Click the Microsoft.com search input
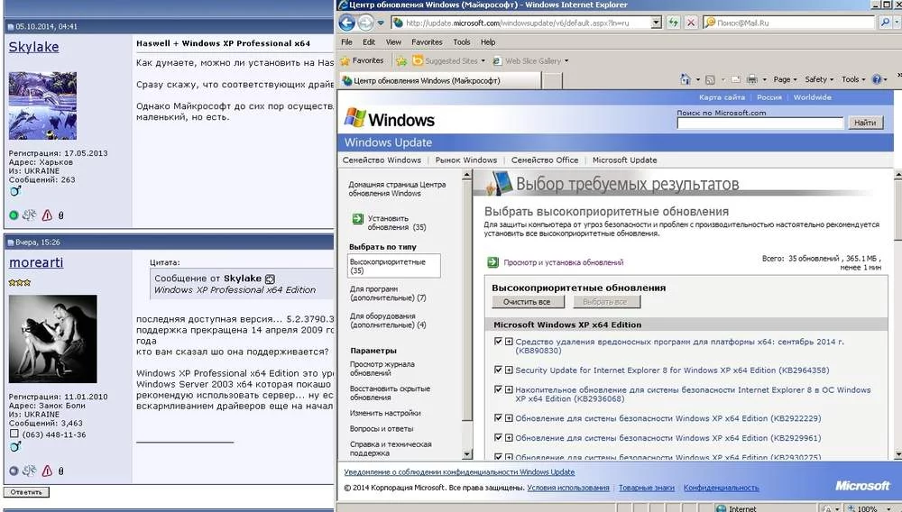The height and width of the screenshot is (512, 902). pos(759,123)
